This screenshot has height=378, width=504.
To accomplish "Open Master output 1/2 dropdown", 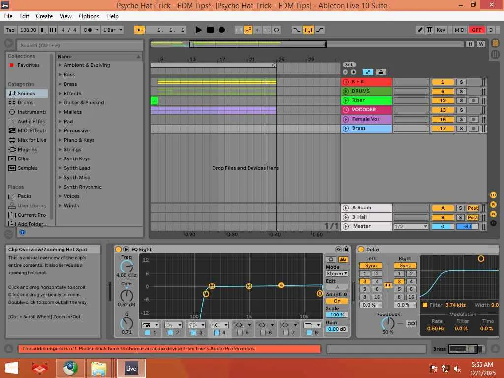I will [411, 226].
